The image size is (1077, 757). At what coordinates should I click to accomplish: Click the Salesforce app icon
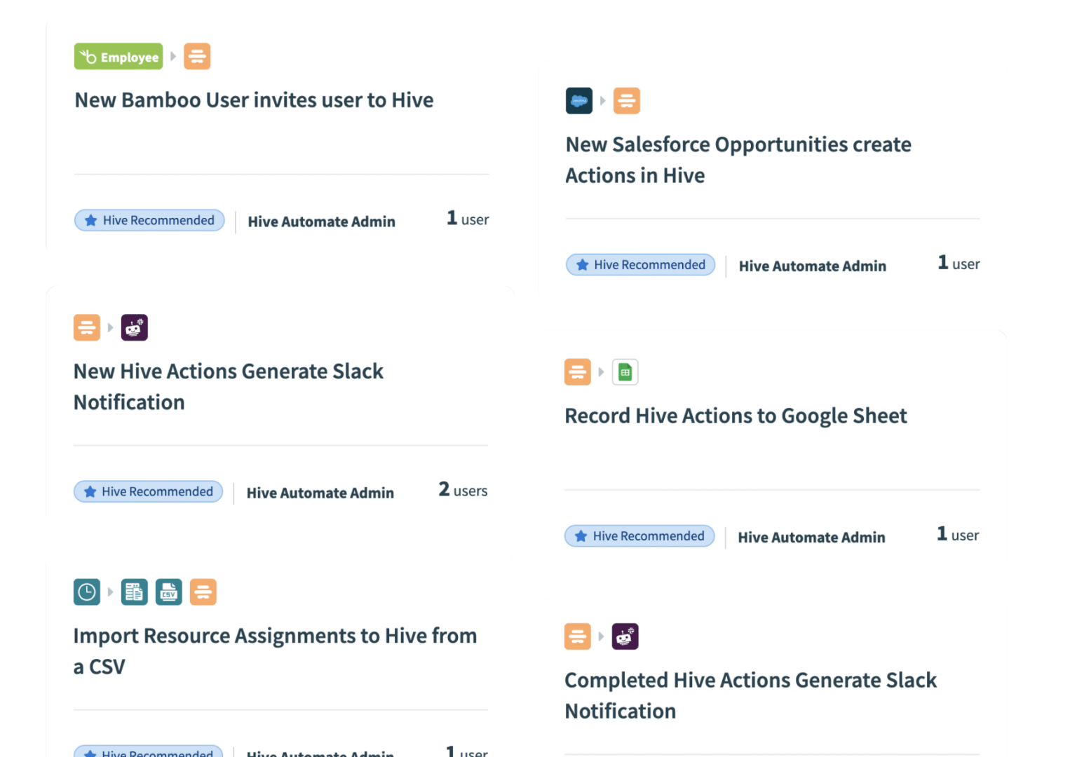(579, 101)
